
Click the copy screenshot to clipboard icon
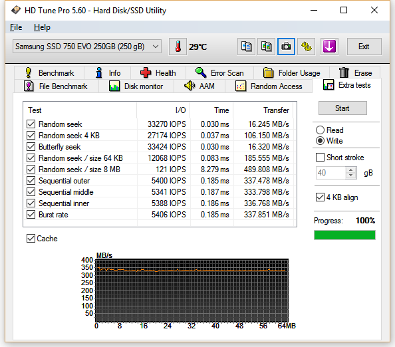click(266, 47)
